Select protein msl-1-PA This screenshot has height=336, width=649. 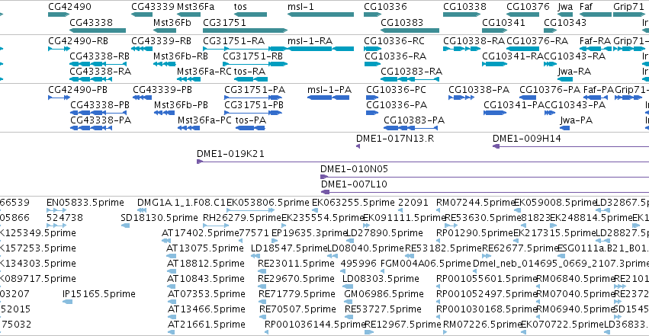[x=329, y=90]
